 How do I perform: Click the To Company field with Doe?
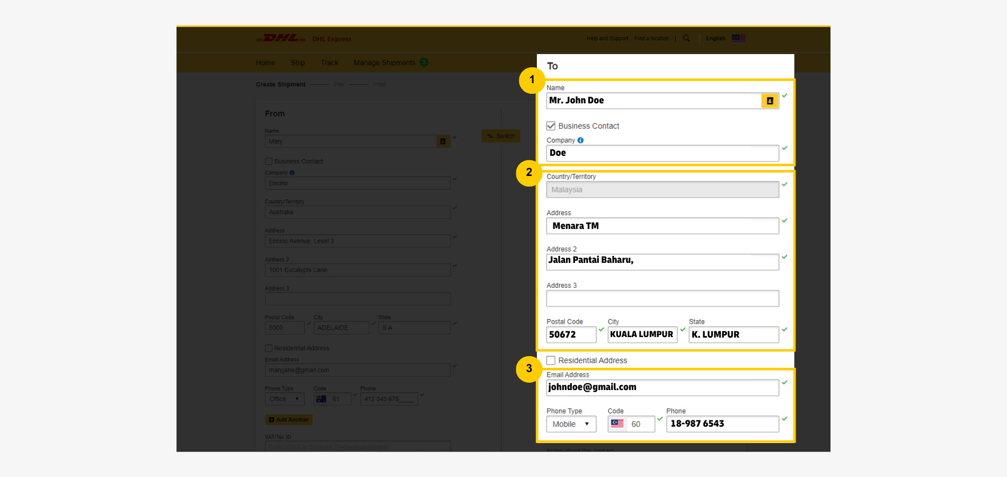[662, 153]
